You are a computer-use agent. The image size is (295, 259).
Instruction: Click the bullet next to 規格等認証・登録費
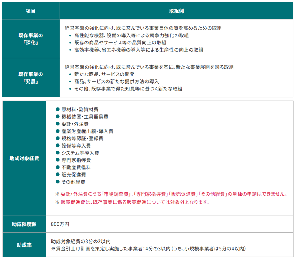pos(57,138)
